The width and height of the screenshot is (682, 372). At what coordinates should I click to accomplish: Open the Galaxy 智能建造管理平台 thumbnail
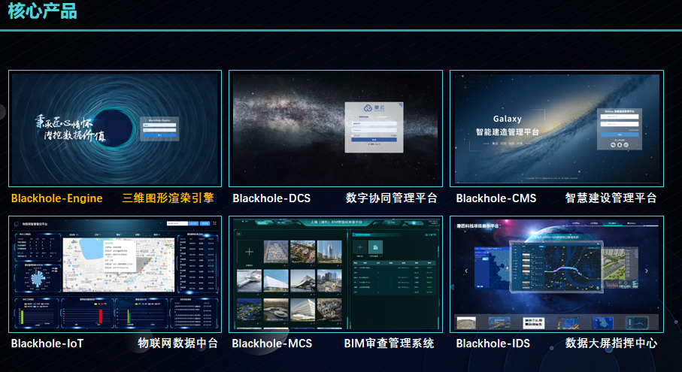point(556,129)
